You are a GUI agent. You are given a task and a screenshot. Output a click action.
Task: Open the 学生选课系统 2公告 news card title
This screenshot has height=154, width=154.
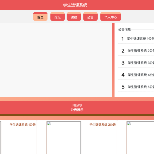pos(103,125)
